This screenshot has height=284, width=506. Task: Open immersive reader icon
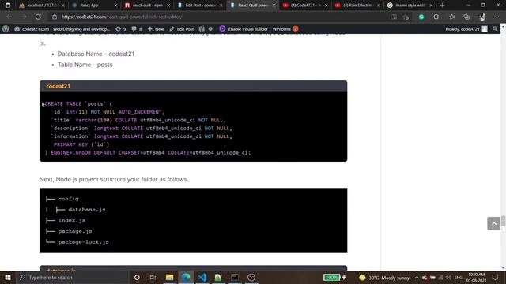(394, 17)
